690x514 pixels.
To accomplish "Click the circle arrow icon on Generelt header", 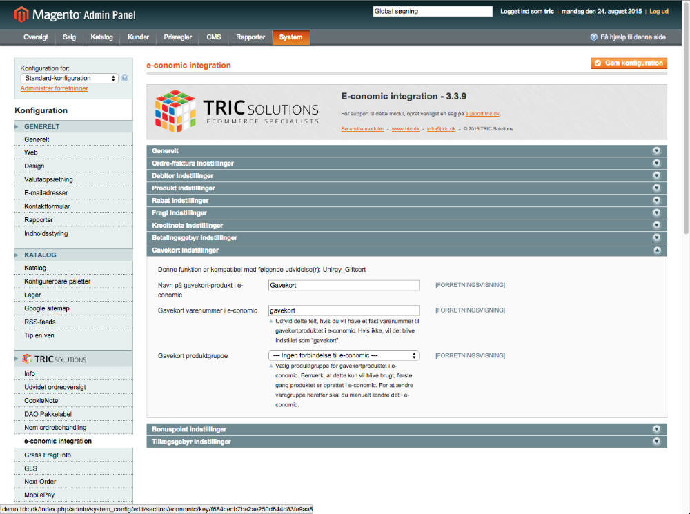I will (656, 150).
